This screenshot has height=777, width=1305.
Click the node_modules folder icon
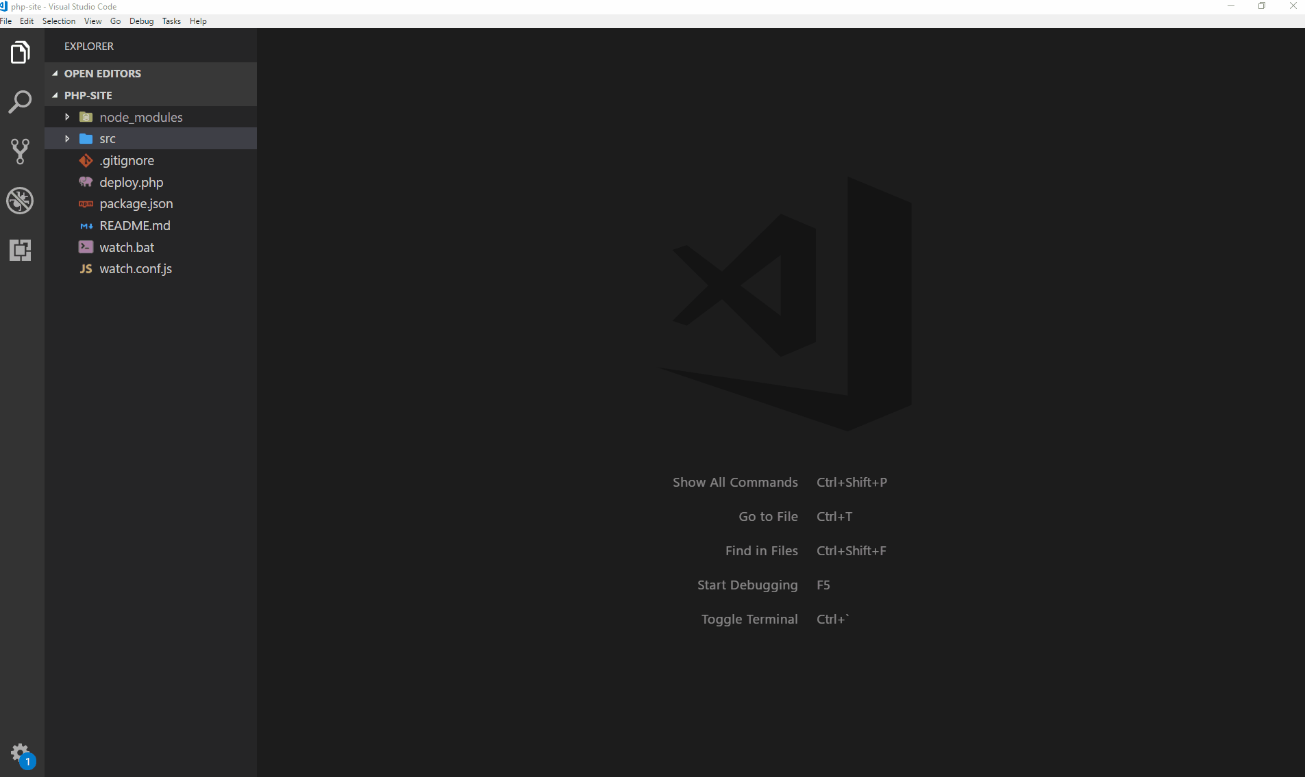point(86,117)
